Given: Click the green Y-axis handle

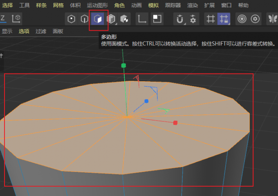Looking at the screenshot, I should point(123,65).
